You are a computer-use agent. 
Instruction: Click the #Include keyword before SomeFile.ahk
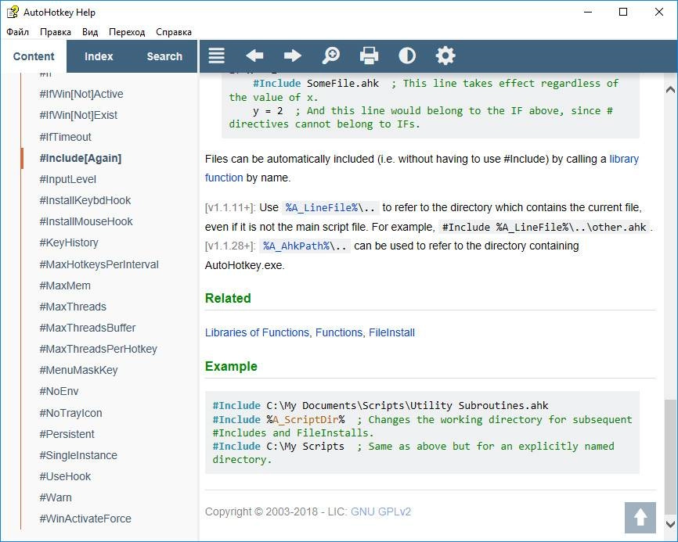tap(276, 84)
